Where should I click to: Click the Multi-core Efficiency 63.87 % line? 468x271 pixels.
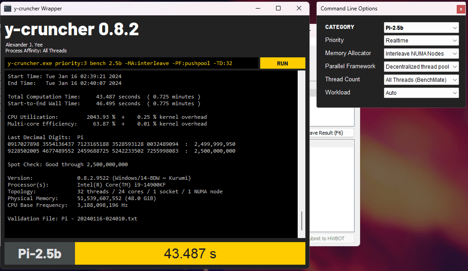tap(107, 124)
